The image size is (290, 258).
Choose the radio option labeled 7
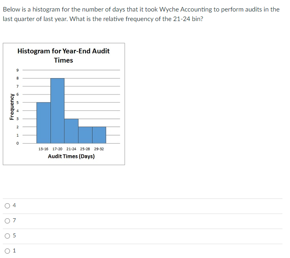(8, 221)
